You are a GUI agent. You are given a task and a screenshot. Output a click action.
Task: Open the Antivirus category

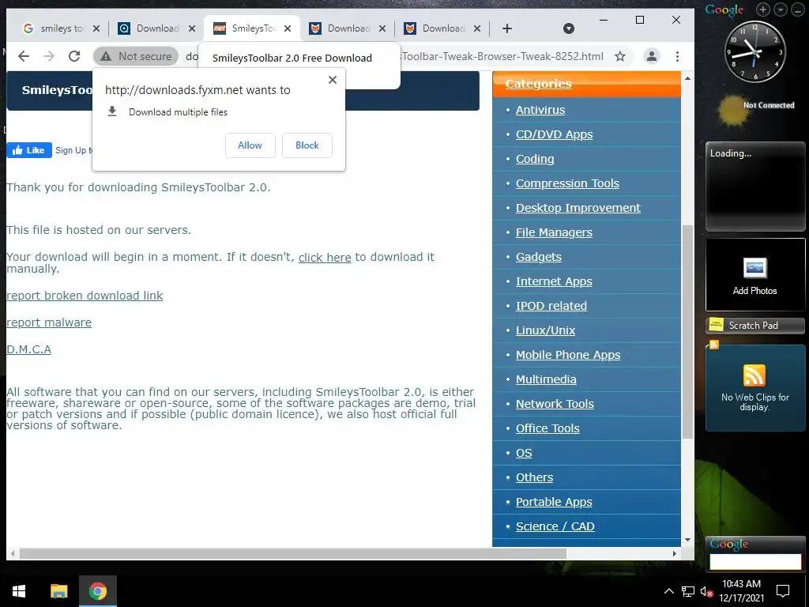pyautogui.click(x=540, y=110)
